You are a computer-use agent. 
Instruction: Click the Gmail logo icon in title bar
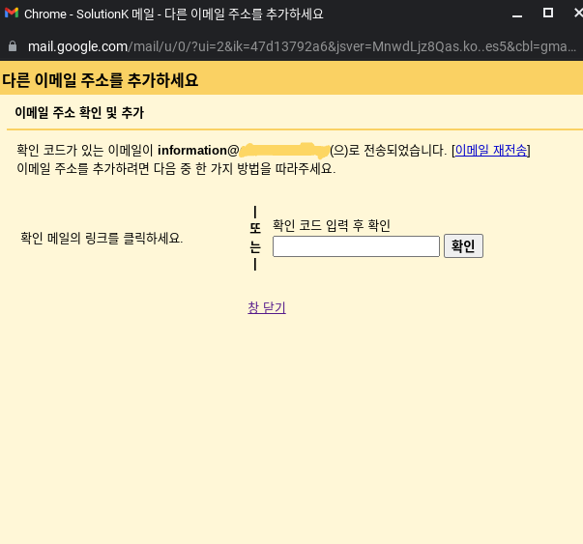[12, 13]
